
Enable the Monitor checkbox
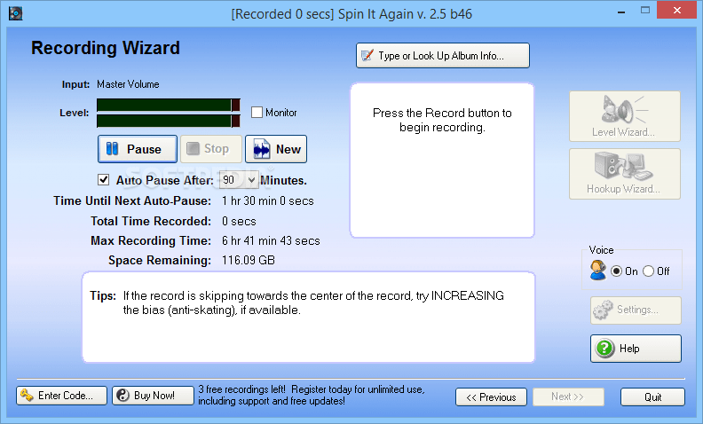tap(257, 112)
